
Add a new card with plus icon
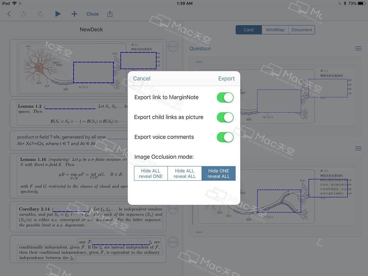tap(74, 14)
